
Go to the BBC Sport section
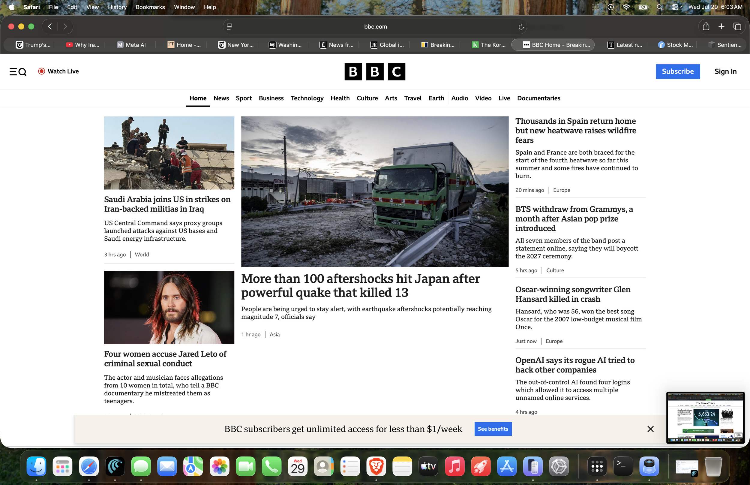(244, 98)
